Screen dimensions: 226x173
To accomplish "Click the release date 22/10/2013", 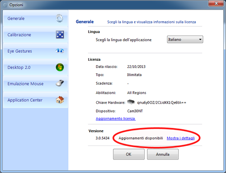I will 136,67.
